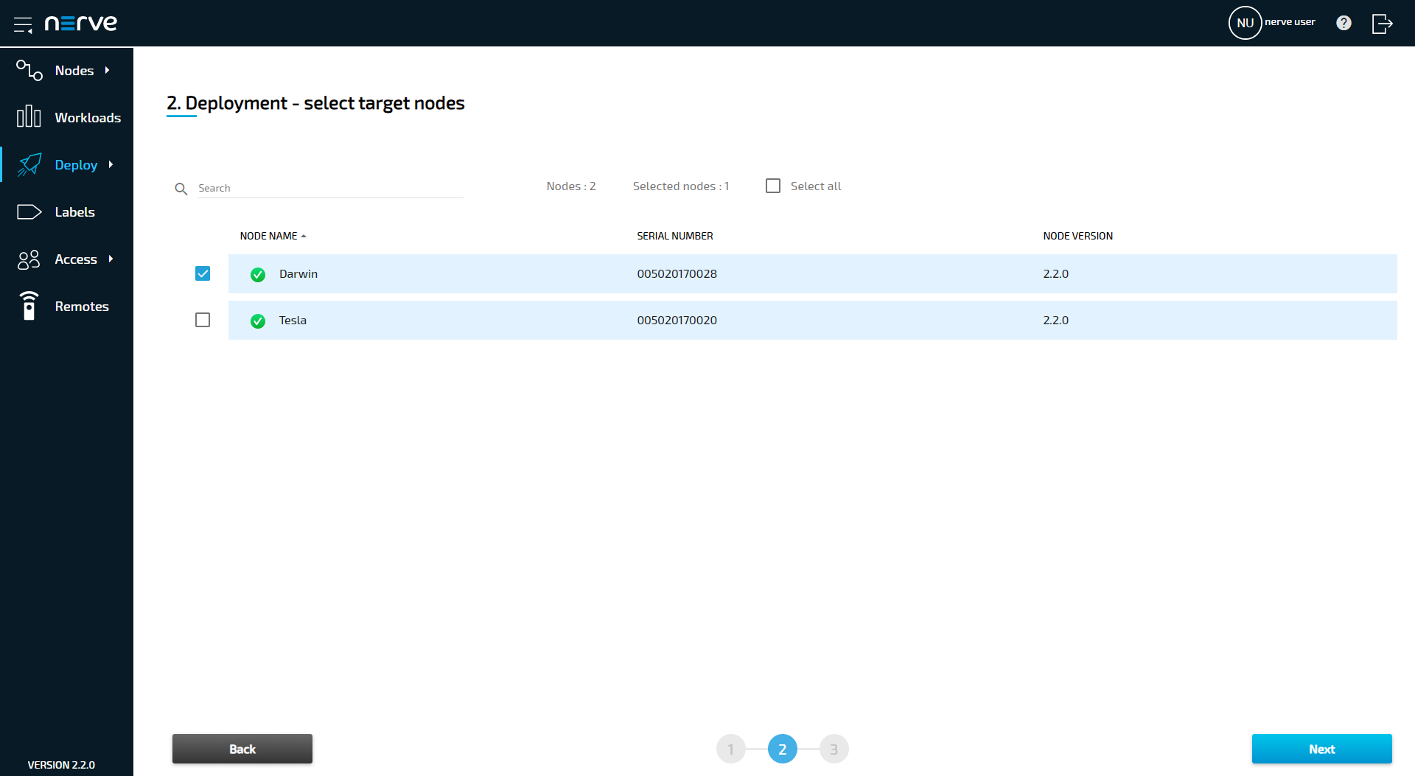Click the Remotes remote-control icon
The image size is (1415, 776).
[x=29, y=306]
